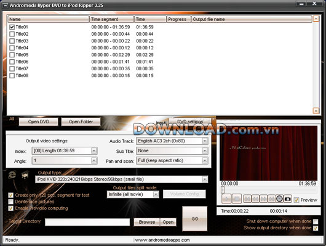Switch to the DVD settings tab

click(x=190, y=121)
